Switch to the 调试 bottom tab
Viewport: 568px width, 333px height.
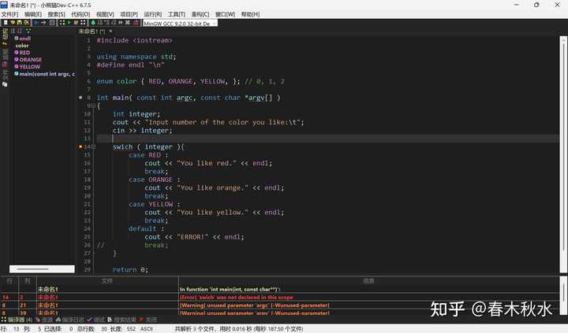96,320
